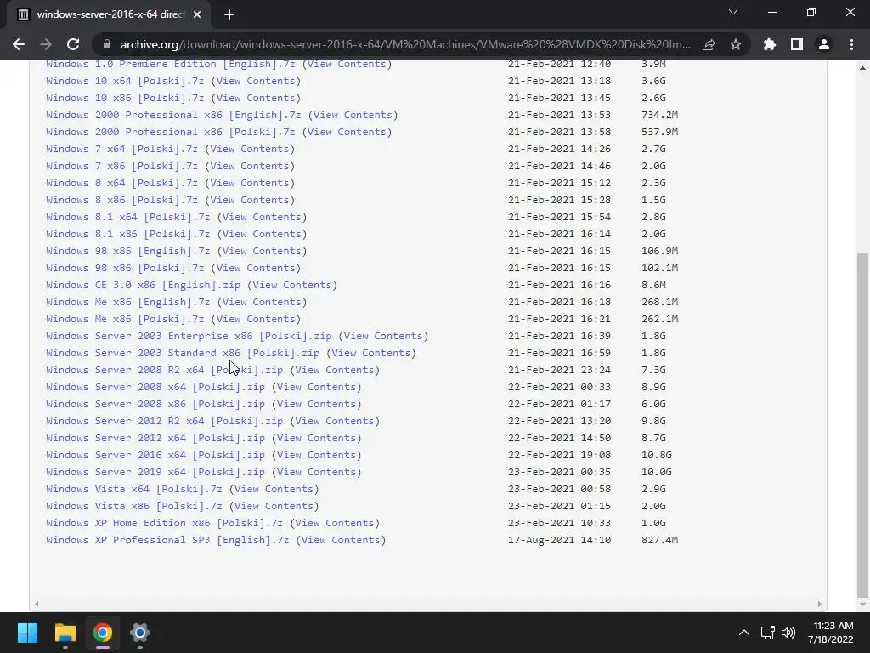This screenshot has width=870, height=653.
Task: Click the size value 827.4M
Action: [659, 540]
